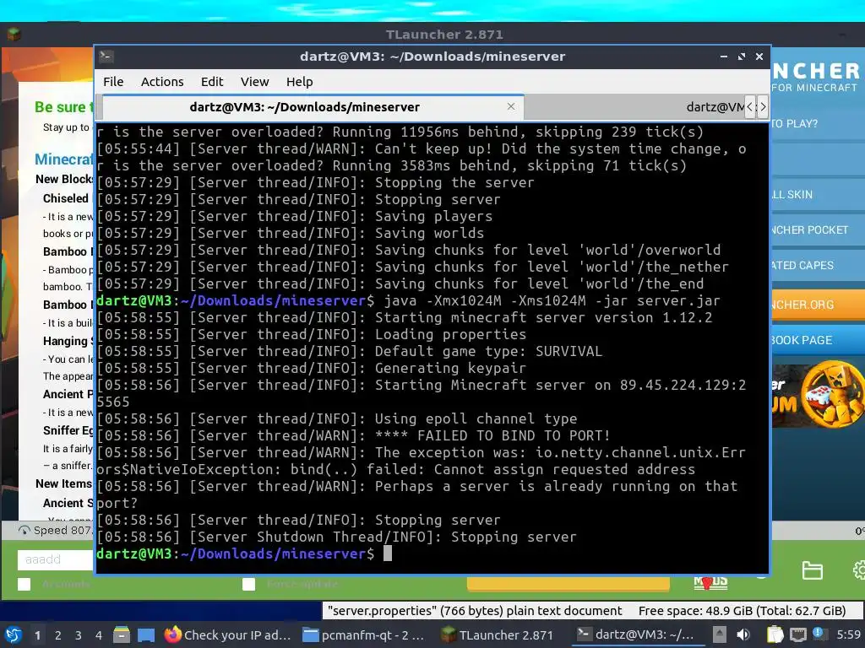Screen dimensions: 865x648
Task: Toggle the Force update checkbox in TLauncher
Action: [x=249, y=584]
